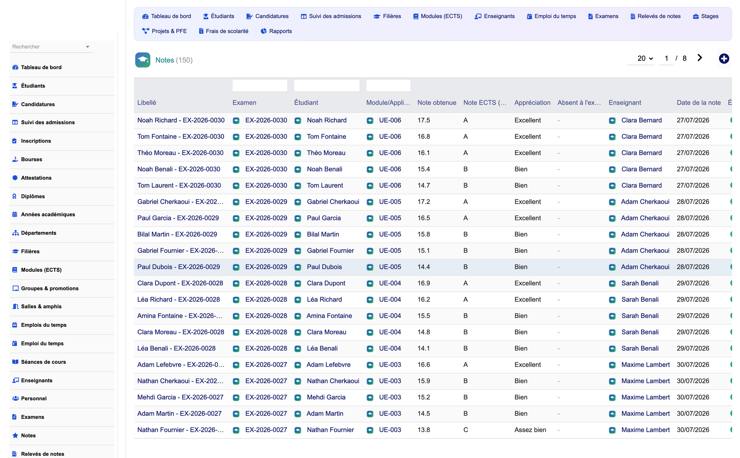Switch to Candidatures top tab
The image size is (740, 458).
267,16
